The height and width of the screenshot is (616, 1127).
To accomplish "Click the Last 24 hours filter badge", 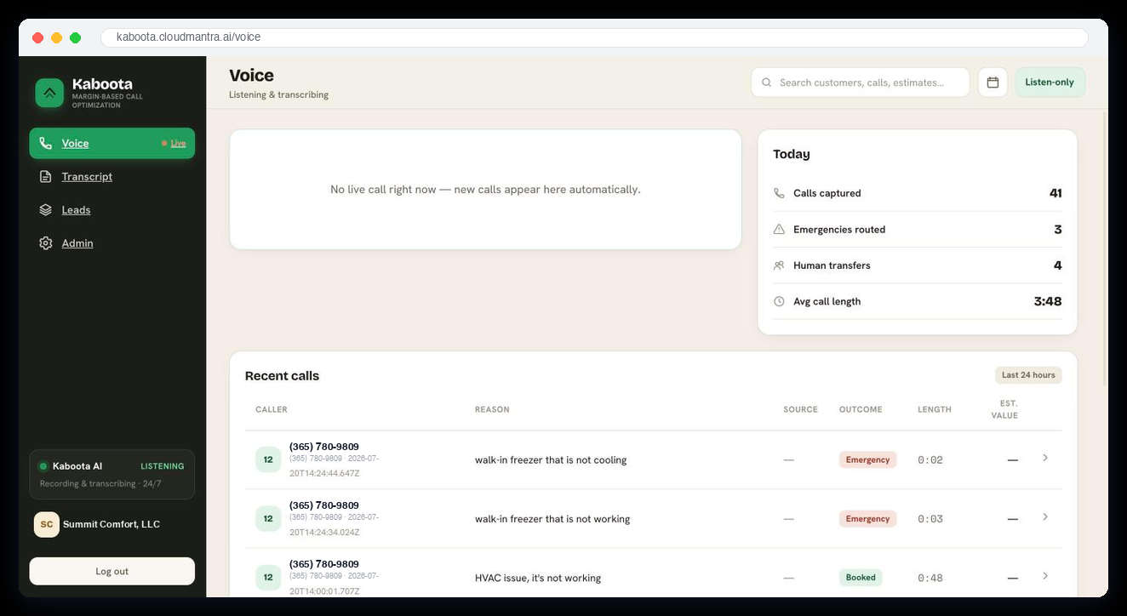I will pyautogui.click(x=1028, y=375).
